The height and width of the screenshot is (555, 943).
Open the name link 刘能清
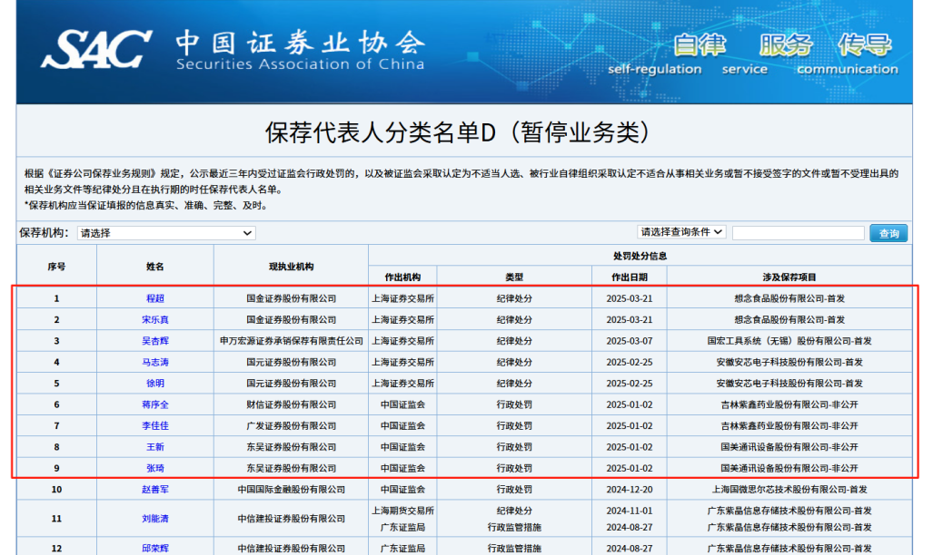click(155, 519)
